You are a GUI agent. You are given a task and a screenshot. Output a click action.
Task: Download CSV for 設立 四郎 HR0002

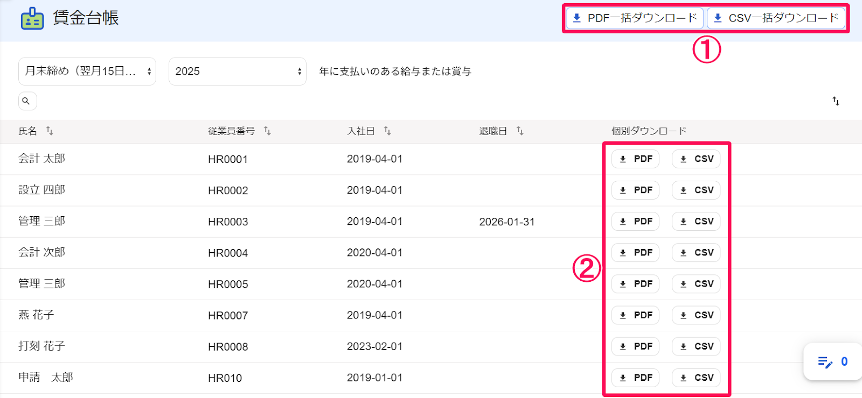point(696,190)
